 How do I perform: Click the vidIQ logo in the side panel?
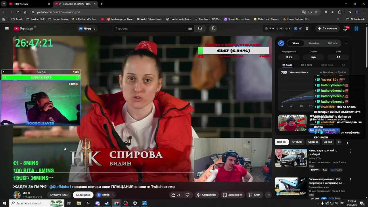(x=281, y=43)
